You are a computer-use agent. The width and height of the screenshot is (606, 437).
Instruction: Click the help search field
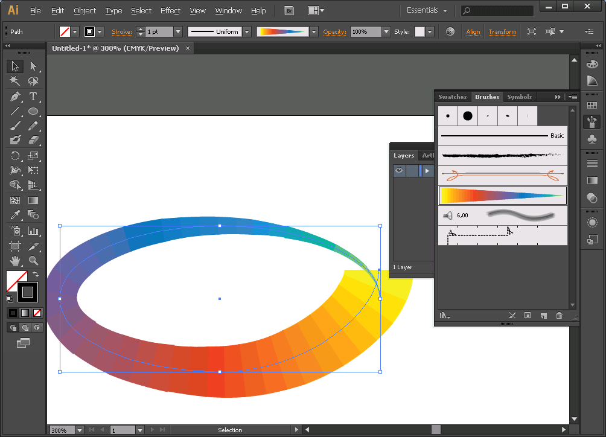point(497,11)
